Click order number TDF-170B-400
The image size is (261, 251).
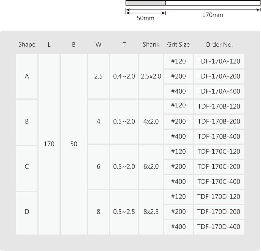tap(219, 137)
